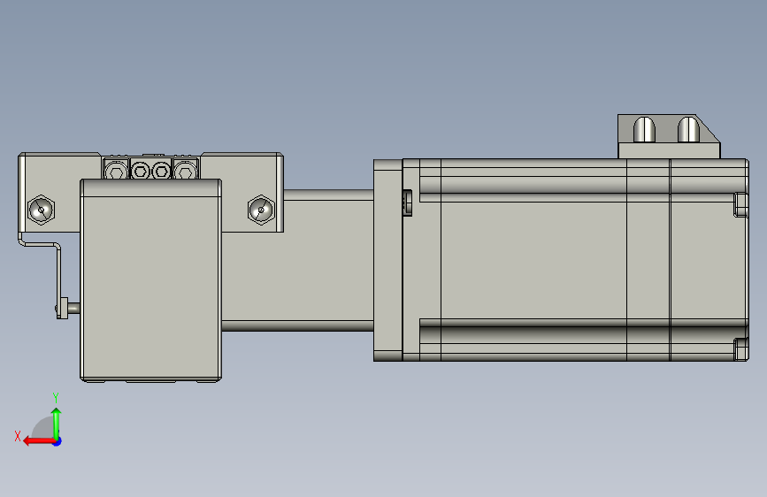
Task: Click the red X axis arrow of triad
Action: [39, 441]
